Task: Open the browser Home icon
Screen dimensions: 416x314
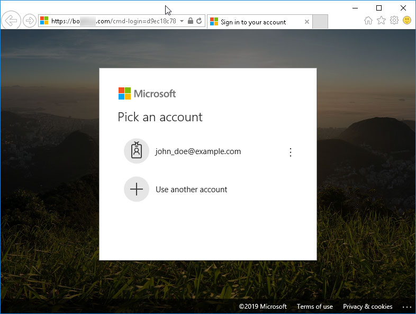Action: (x=368, y=21)
